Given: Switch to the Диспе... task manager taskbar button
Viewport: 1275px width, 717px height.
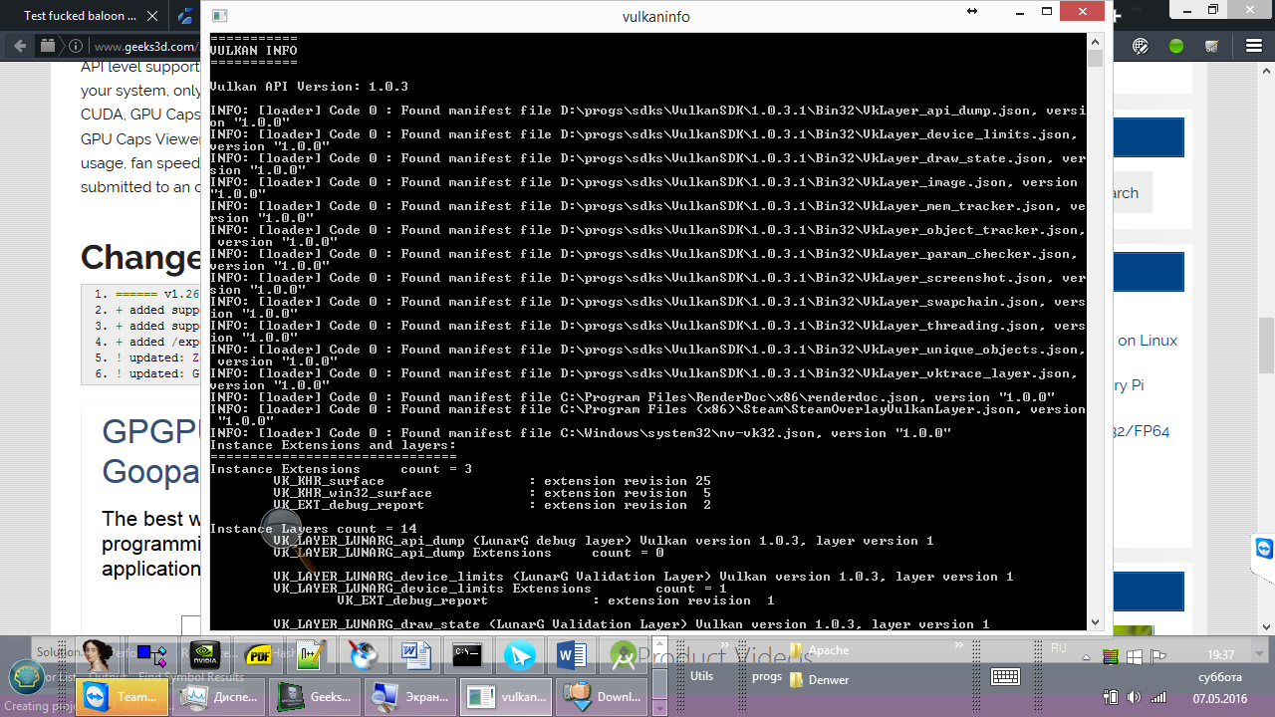Looking at the screenshot, I should coord(220,697).
